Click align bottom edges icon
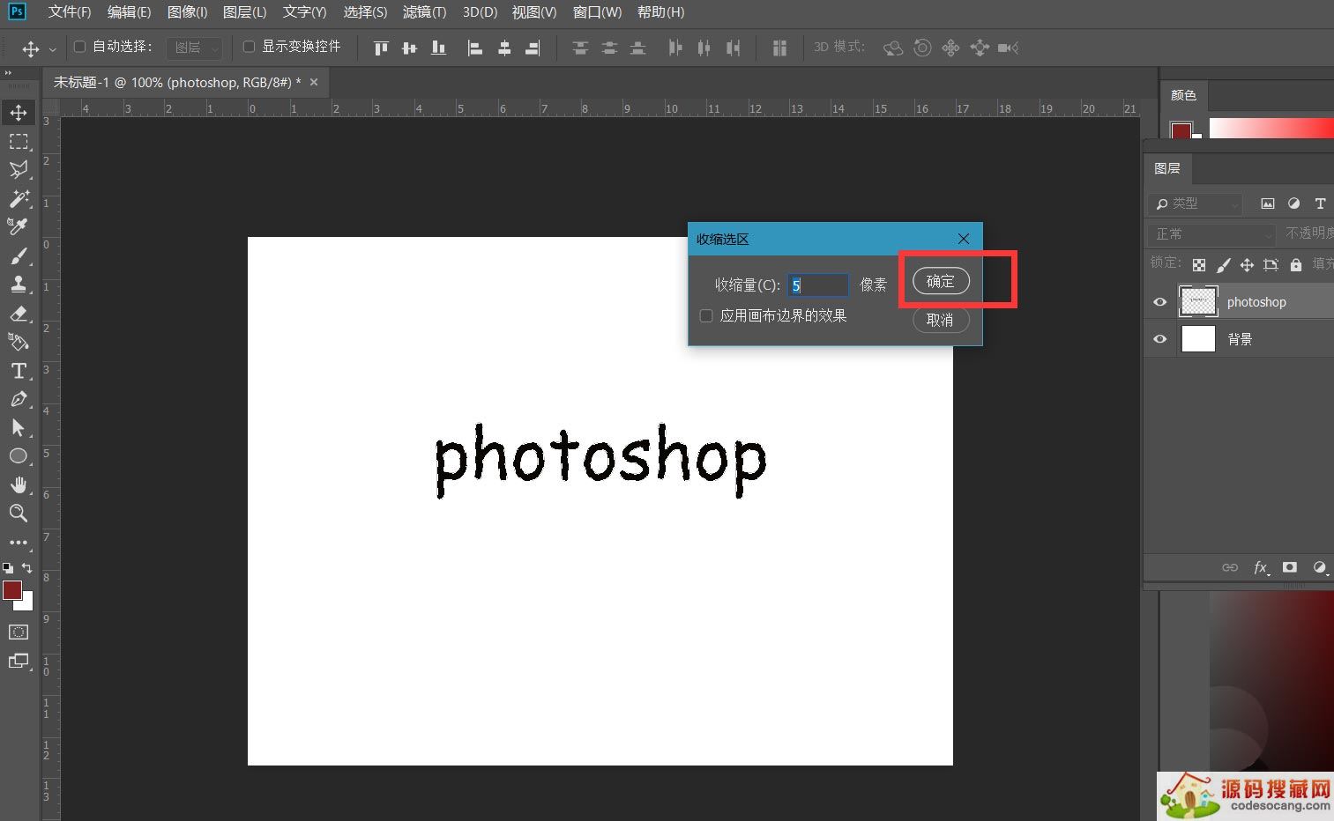Viewport: 1334px width, 821px height. [x=438, y=48]
